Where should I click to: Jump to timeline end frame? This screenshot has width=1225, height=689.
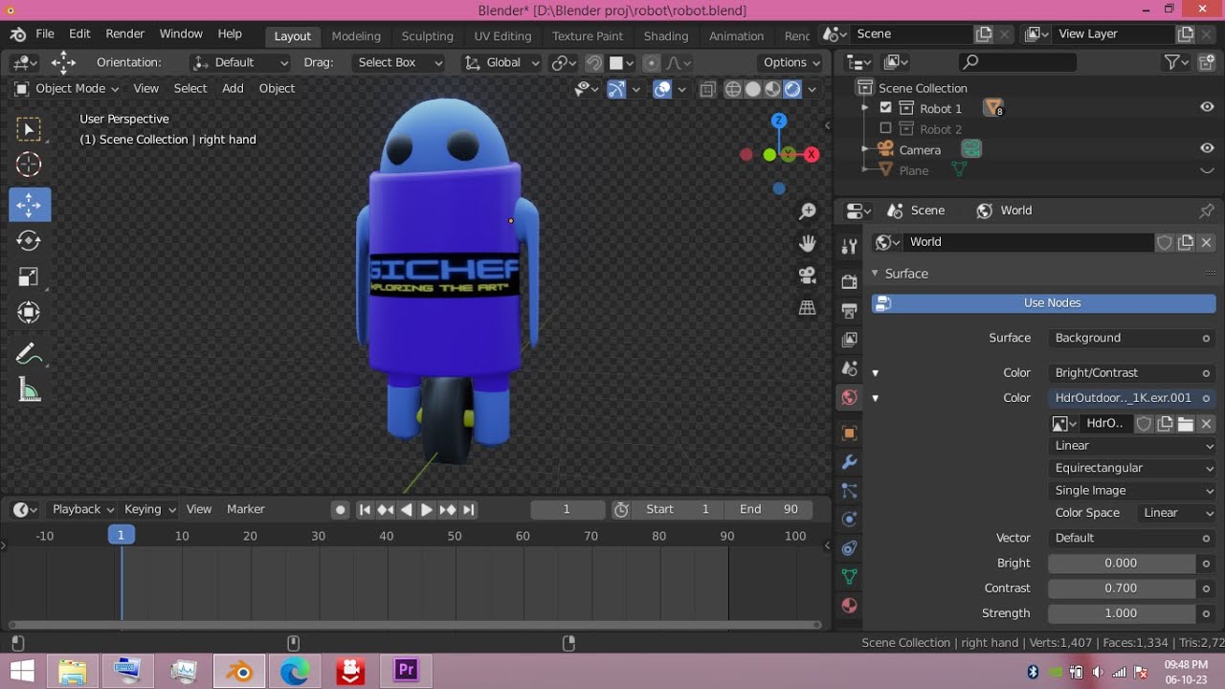[x=469, y=510]
